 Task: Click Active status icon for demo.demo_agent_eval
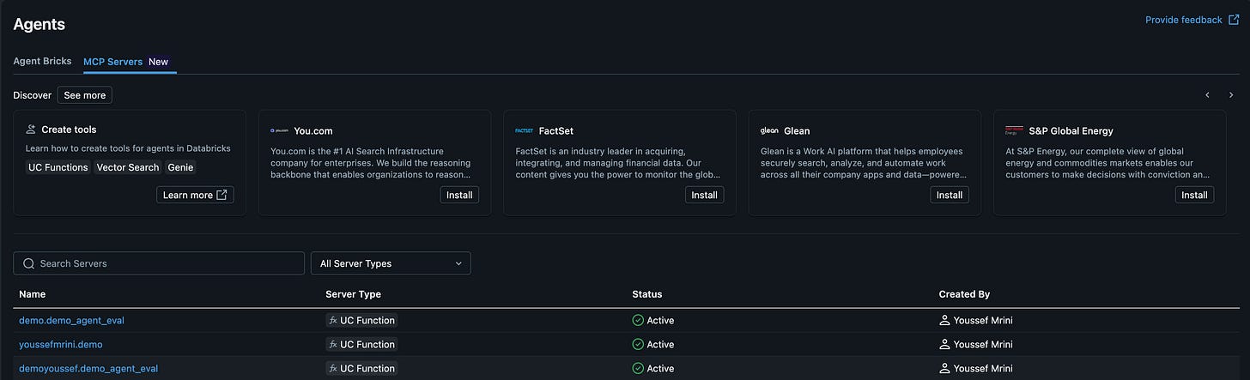638,320
